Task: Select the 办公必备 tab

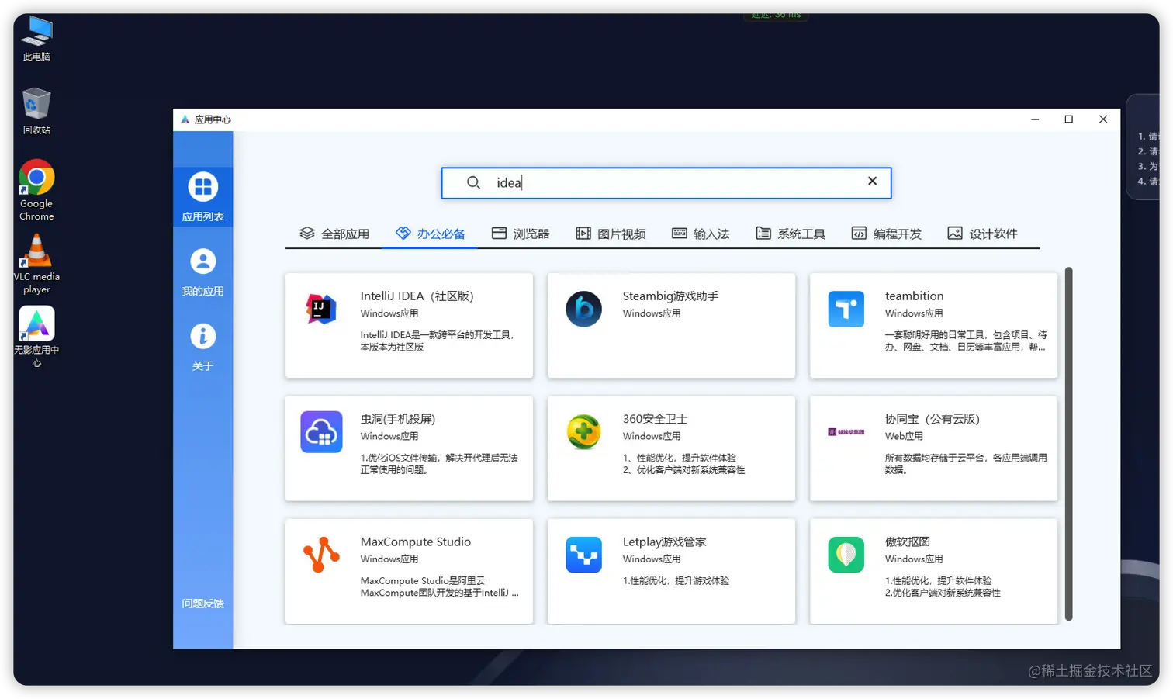Action: [x=430, y=234]
